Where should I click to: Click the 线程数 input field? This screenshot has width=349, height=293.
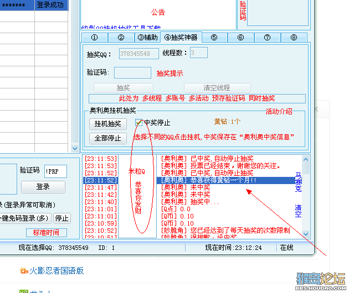point(199,53)
